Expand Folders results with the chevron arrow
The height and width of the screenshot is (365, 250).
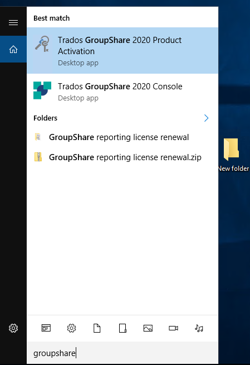click(206, 118)
